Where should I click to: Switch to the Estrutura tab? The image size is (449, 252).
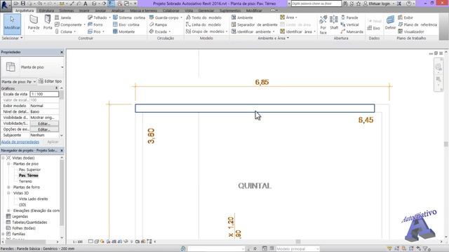[x=46, y=10]
